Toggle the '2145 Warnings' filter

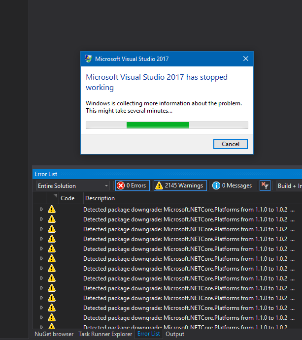point(180,185)
